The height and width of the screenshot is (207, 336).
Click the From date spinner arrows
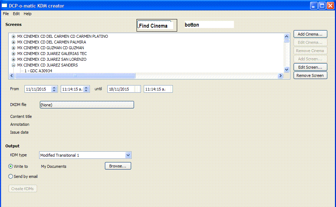pyautogui.click(x=54, y=89)
